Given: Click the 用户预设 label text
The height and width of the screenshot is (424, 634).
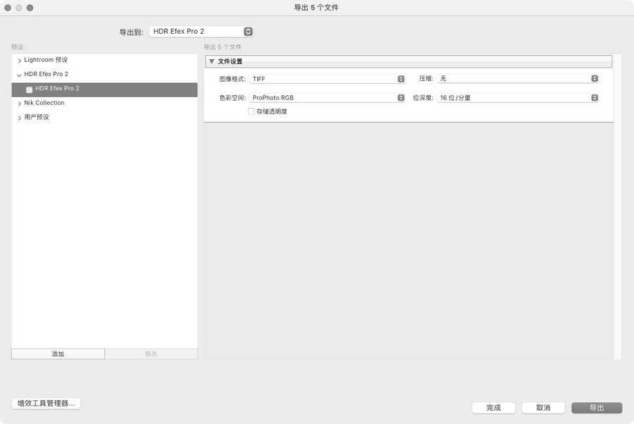Looking at the screenshot, I should click(x=37, y=117).
